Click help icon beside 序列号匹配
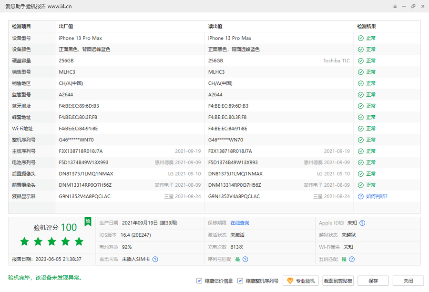This screenshot has width=429, height=292. tap(245, 259)
